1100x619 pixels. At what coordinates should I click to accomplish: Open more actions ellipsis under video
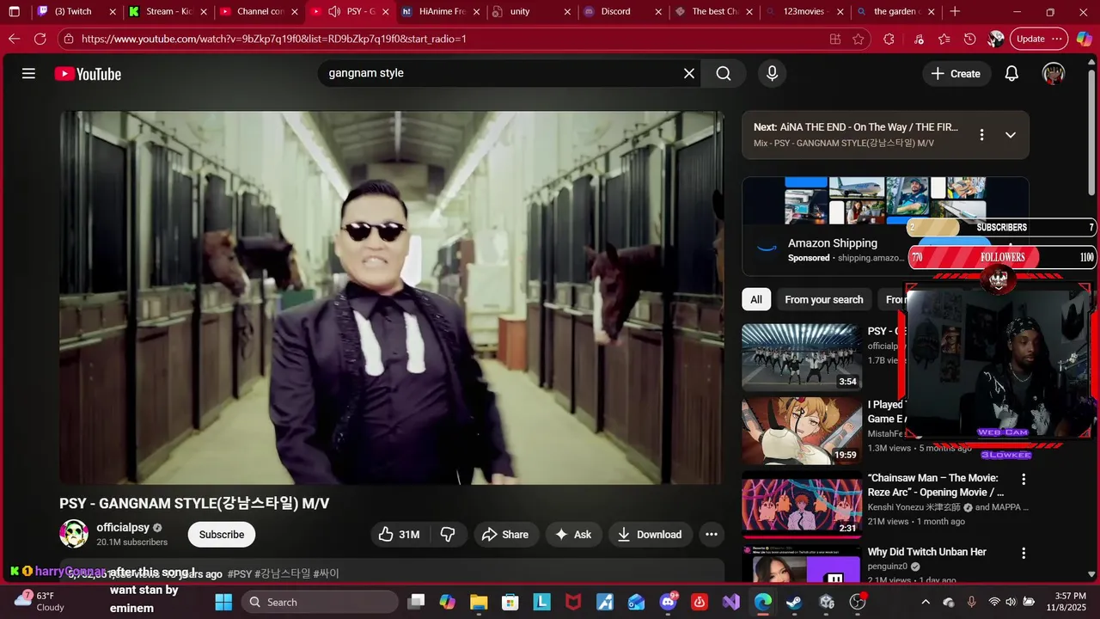coord(711,535)
